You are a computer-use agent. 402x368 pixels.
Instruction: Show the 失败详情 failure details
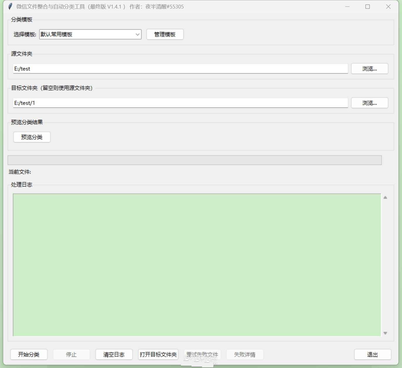click(x=244, y=355)
